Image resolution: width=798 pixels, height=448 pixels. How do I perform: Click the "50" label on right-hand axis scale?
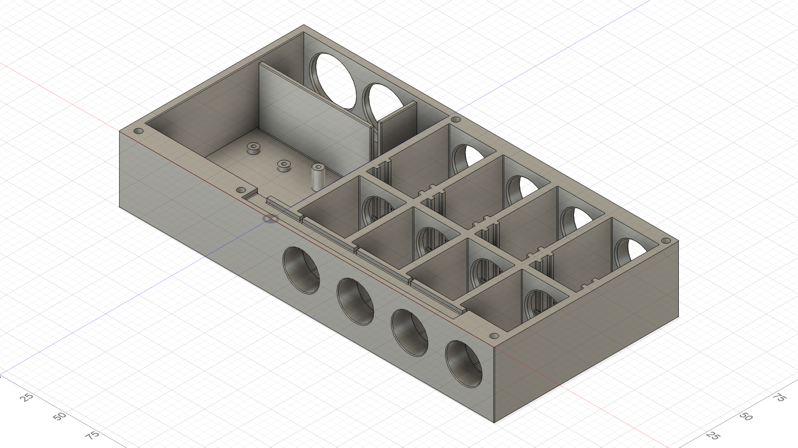(x=746, y=416)
